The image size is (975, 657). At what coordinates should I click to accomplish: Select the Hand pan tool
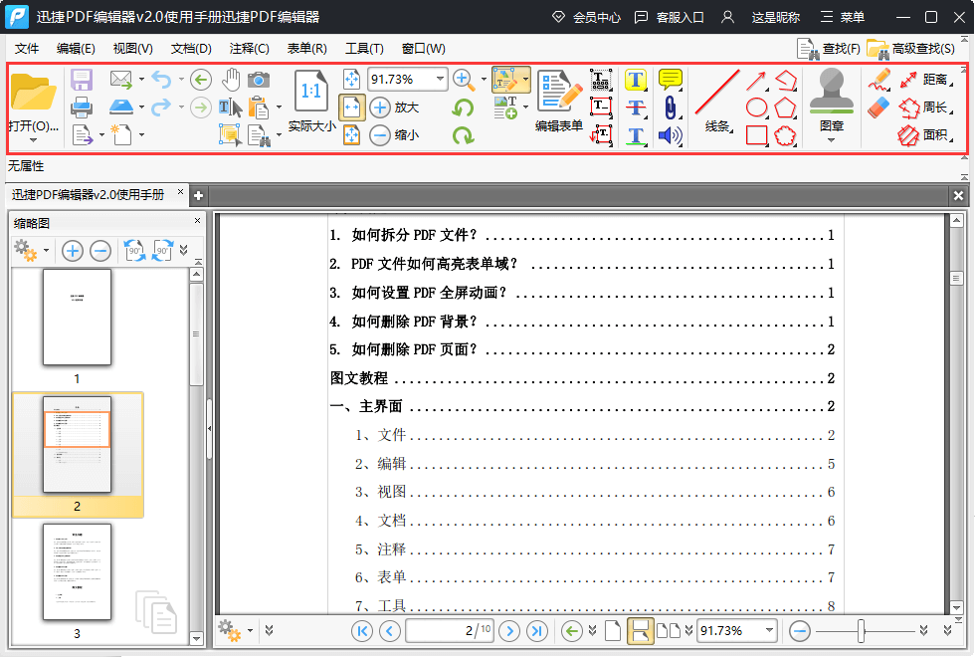tap(231, 79)
